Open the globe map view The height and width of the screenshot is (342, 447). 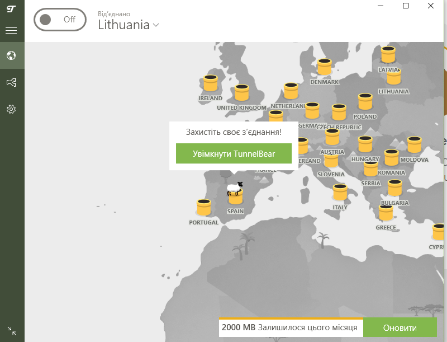click(11, 55)
